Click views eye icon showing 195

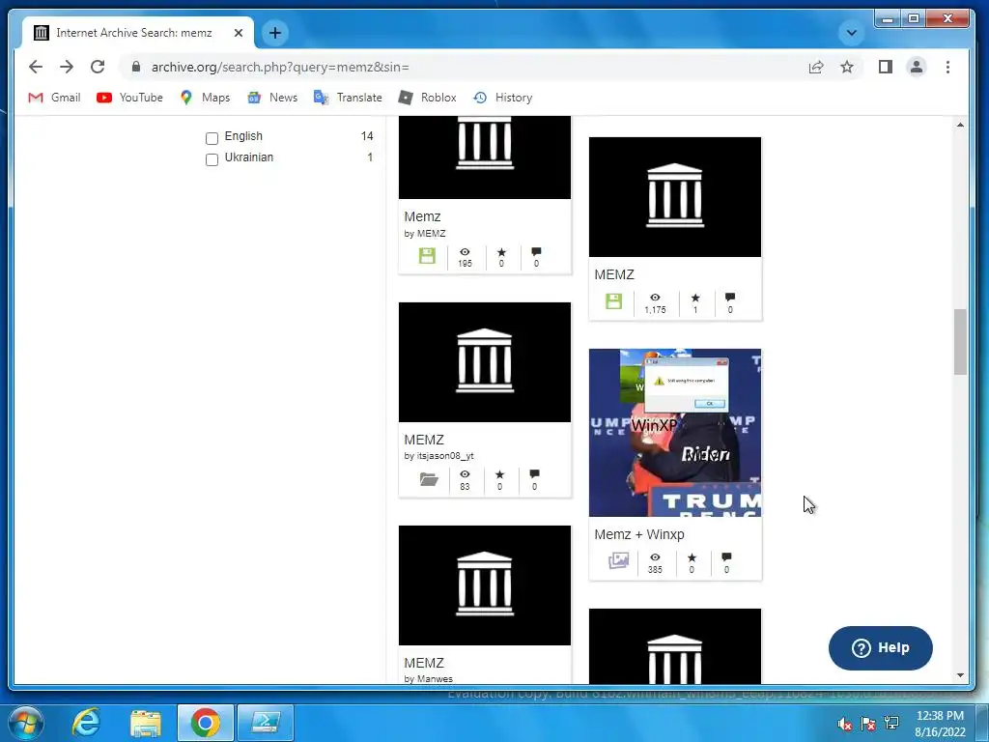[465, 252]
